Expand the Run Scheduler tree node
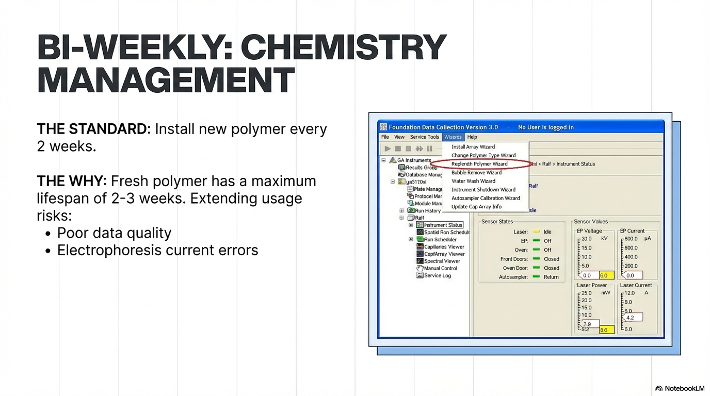The image size is (710, 396). point(411,239)
